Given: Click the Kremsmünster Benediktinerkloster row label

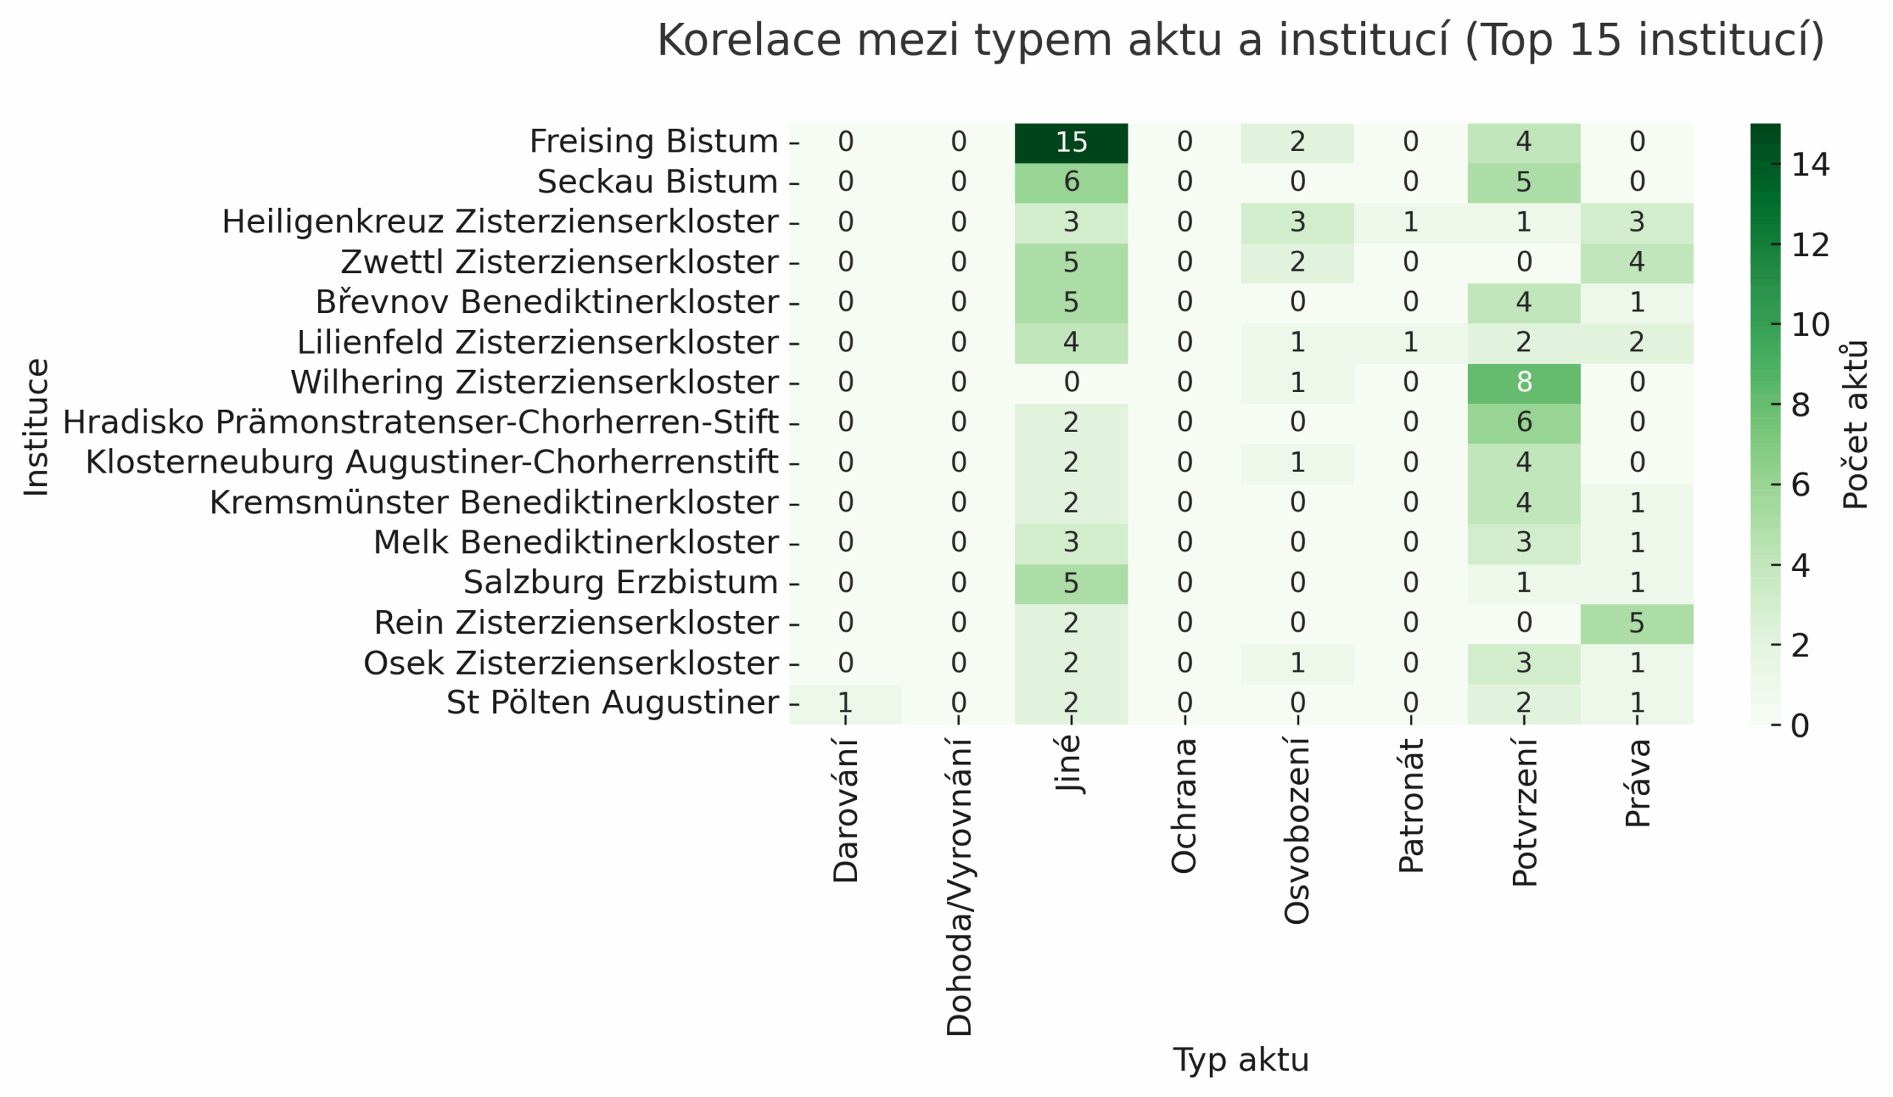Looking at the screenshot, I should coord(493,503).
